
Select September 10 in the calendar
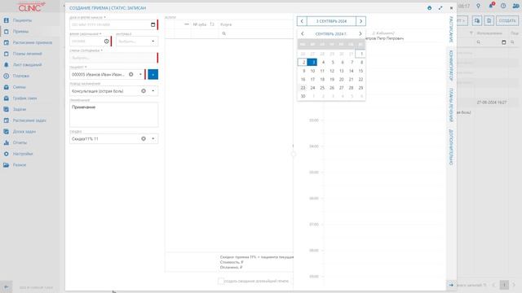pos(312,71)
